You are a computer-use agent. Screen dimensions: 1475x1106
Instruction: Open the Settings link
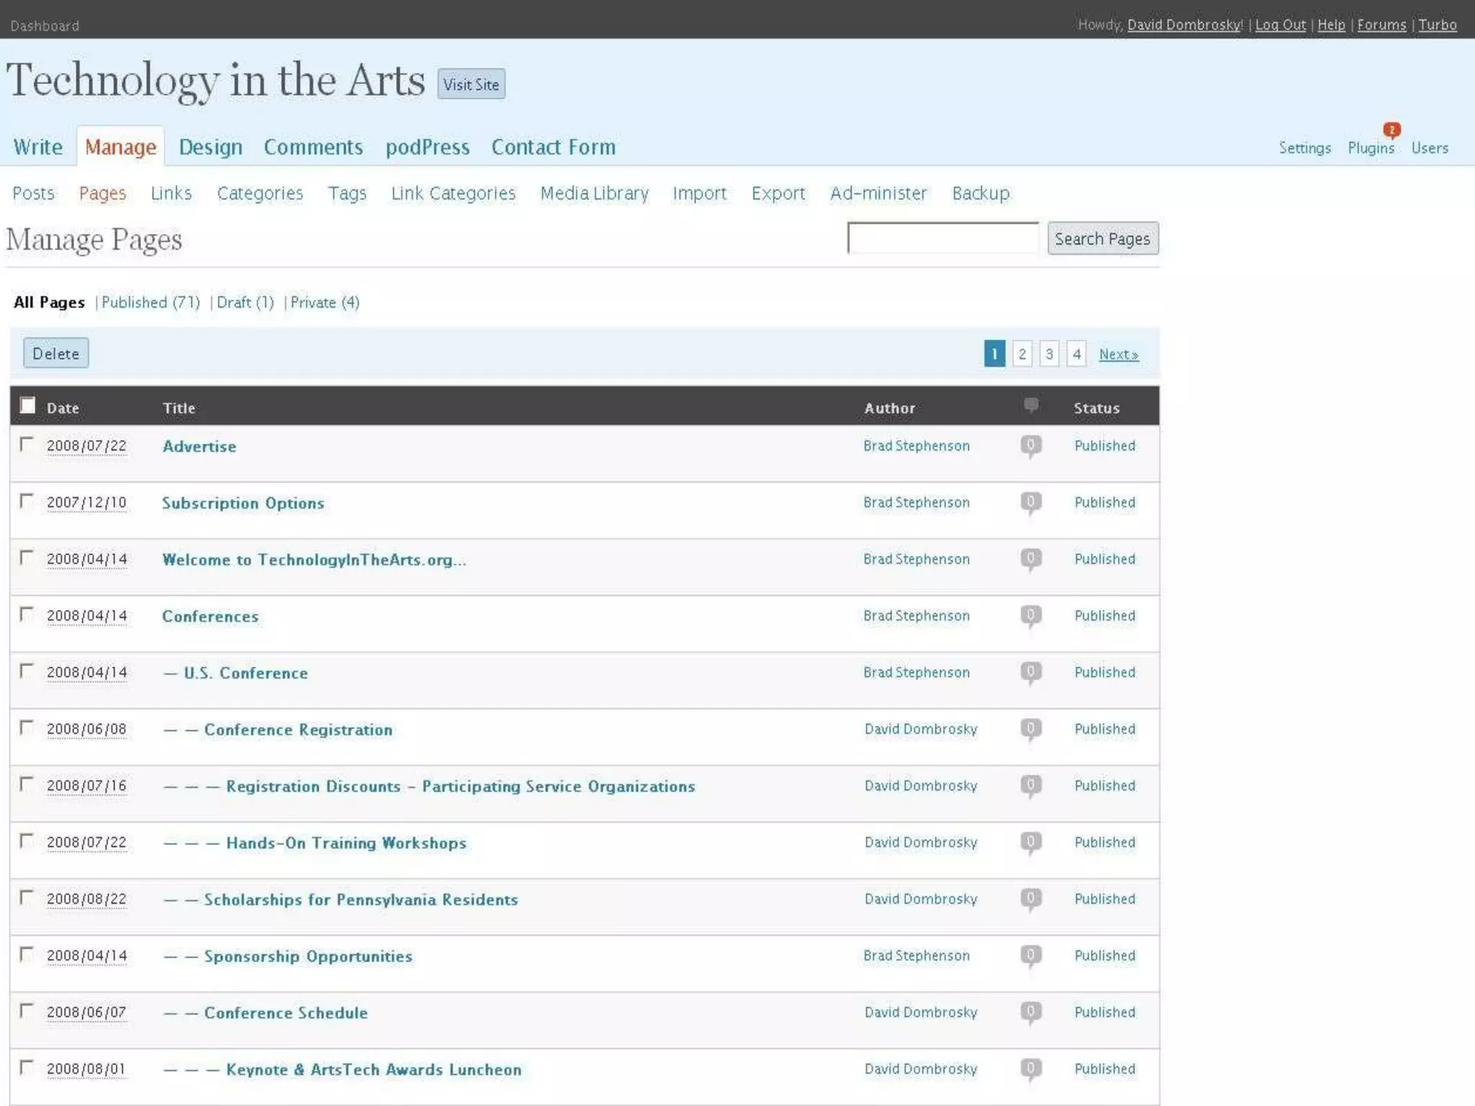point(1304,148)
